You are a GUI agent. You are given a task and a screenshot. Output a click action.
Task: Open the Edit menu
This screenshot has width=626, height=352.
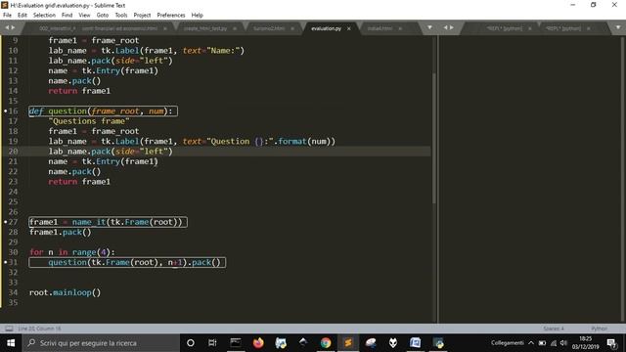tap(22, 16)
